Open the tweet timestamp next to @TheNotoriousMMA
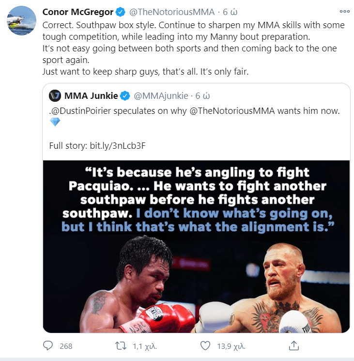 [230, 12]
